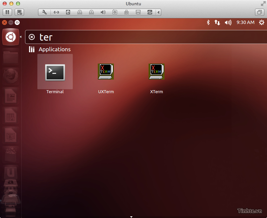This screenshot has height=218, width=267.
Task: Open the Ubuntu Dash home button
Action: coord(11,37)
